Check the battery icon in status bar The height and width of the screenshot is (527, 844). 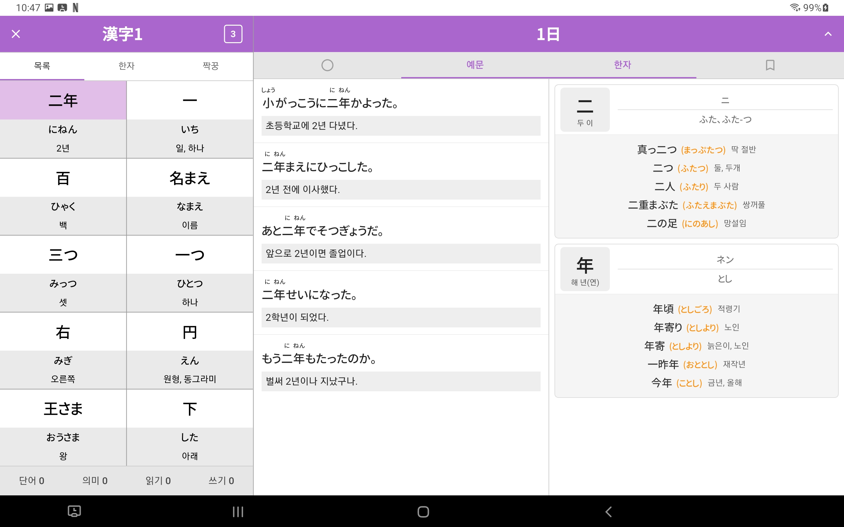[x=826, y=7]
